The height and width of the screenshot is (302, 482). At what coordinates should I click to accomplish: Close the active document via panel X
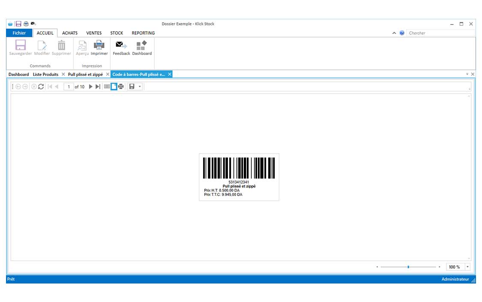coord(473,74)
